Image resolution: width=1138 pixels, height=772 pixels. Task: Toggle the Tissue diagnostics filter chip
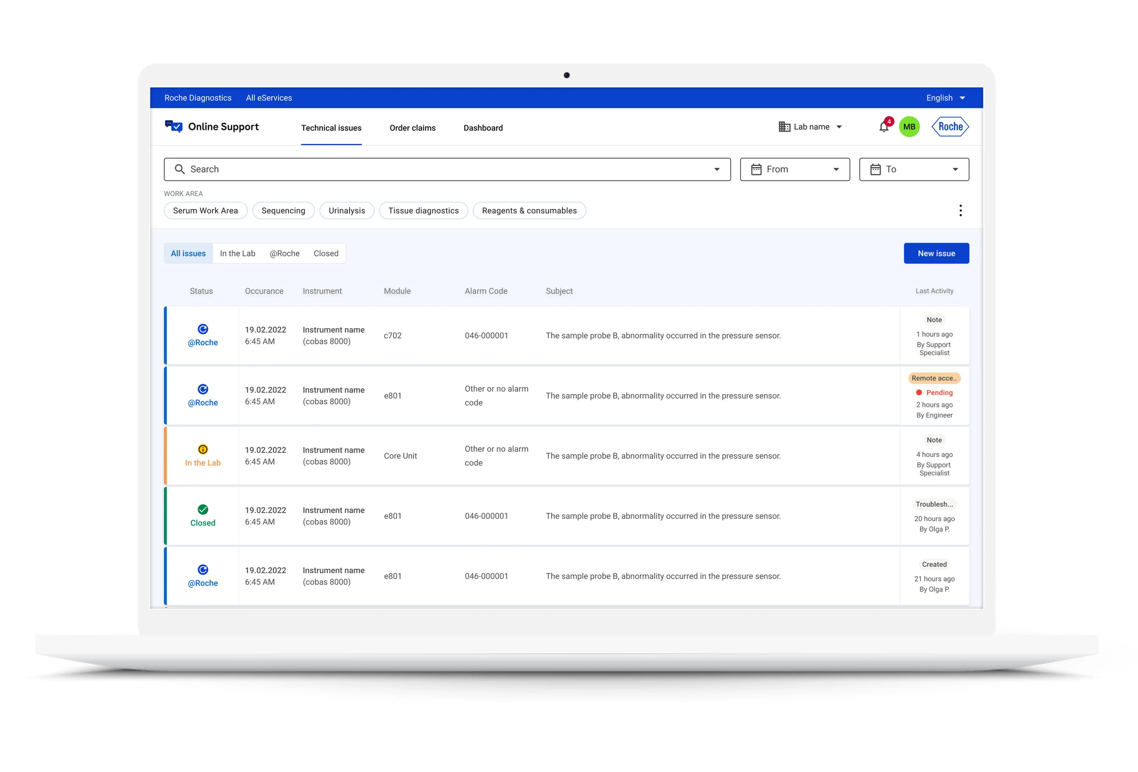pyautogui.click(x=423, y=211)
